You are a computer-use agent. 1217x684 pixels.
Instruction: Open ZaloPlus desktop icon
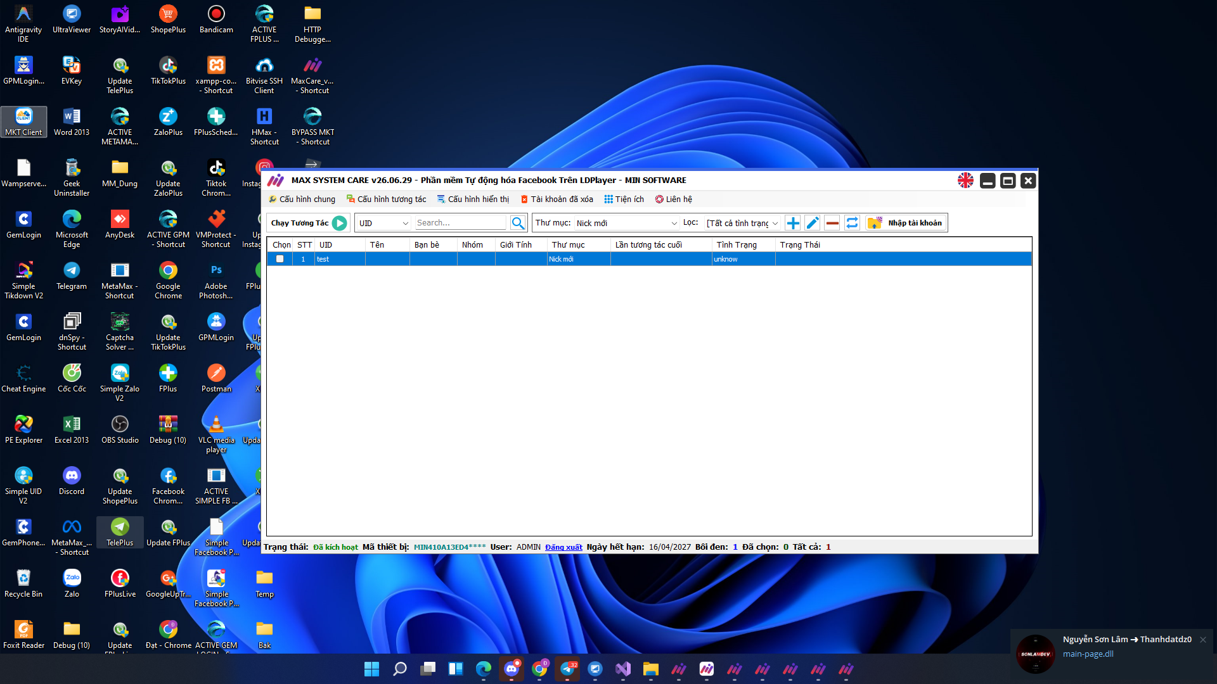pyautogui.click(x=168, y=122)
